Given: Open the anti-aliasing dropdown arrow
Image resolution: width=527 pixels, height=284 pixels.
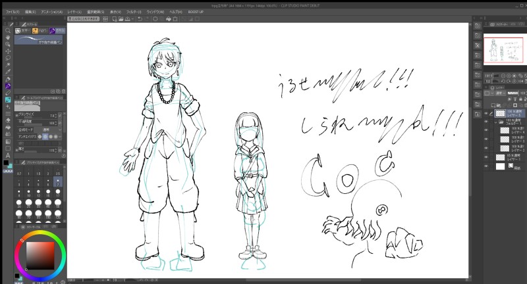Looking at the screenshot, I should click(60, 137).
